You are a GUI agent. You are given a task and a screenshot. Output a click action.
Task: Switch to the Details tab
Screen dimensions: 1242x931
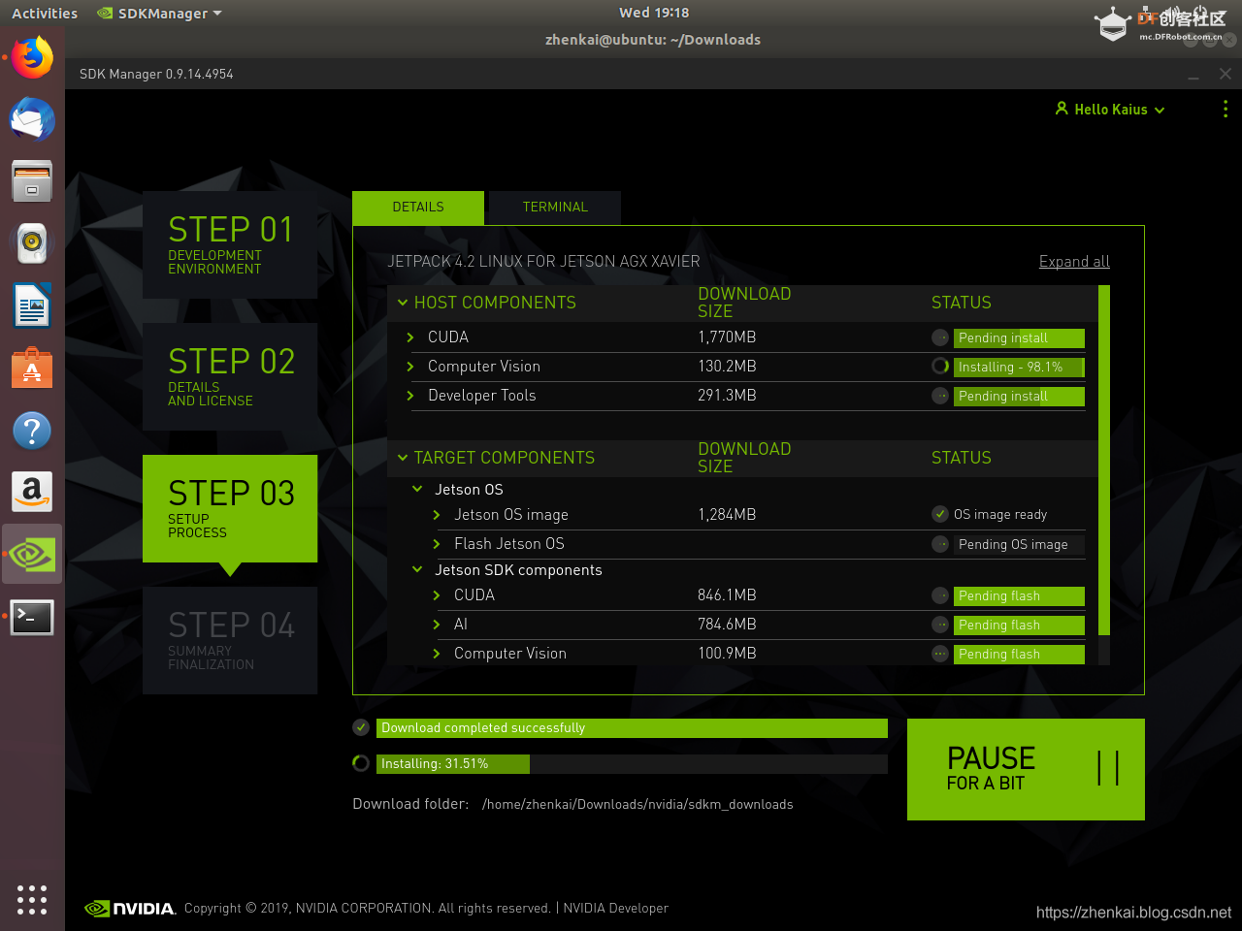(418, 208)
